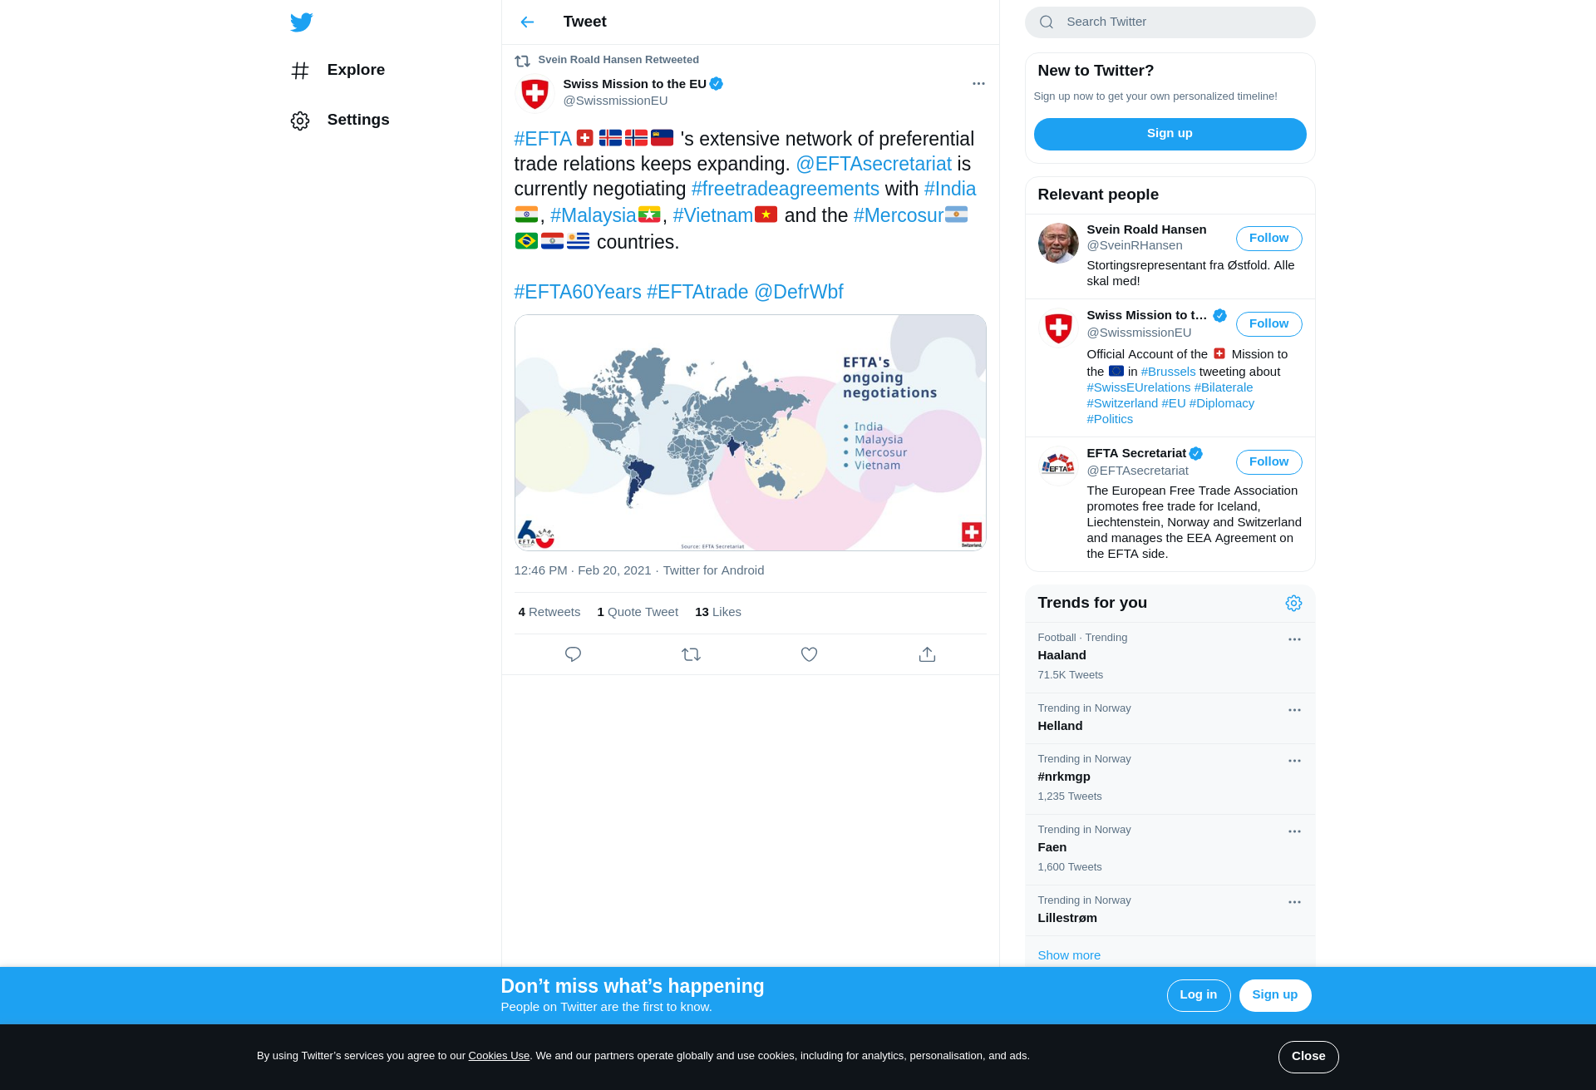The width and height of the screenshot is (1596, 1090).
Task: Open more options for #nrkmgp trend
Action: coord(1294,761)
